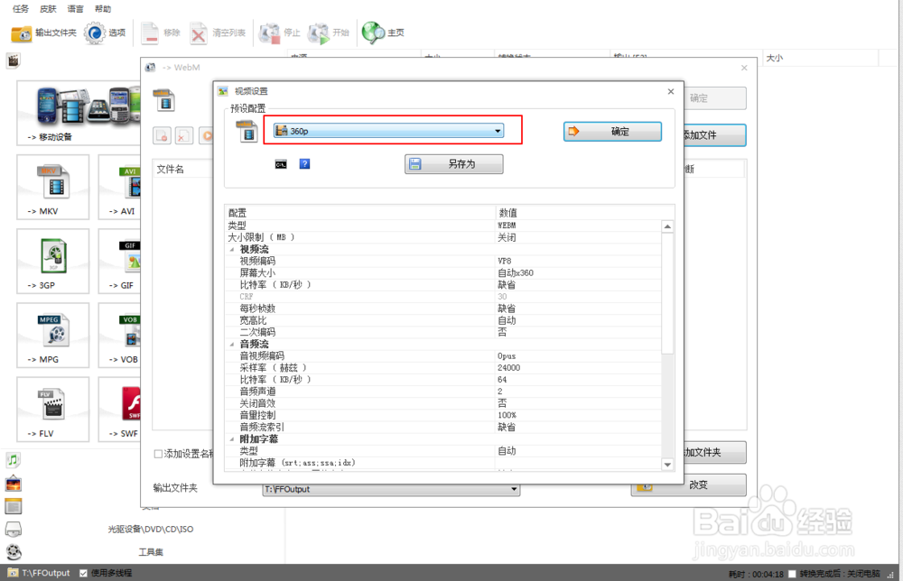
Task: Close the 视频设置 dialog
Action: pyautogui.click(x=670, y=91)
